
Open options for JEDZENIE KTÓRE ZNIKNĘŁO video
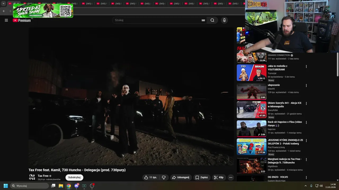tap(306, 141)
